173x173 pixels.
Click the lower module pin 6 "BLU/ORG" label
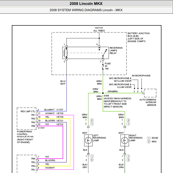[x=50, y=160]
